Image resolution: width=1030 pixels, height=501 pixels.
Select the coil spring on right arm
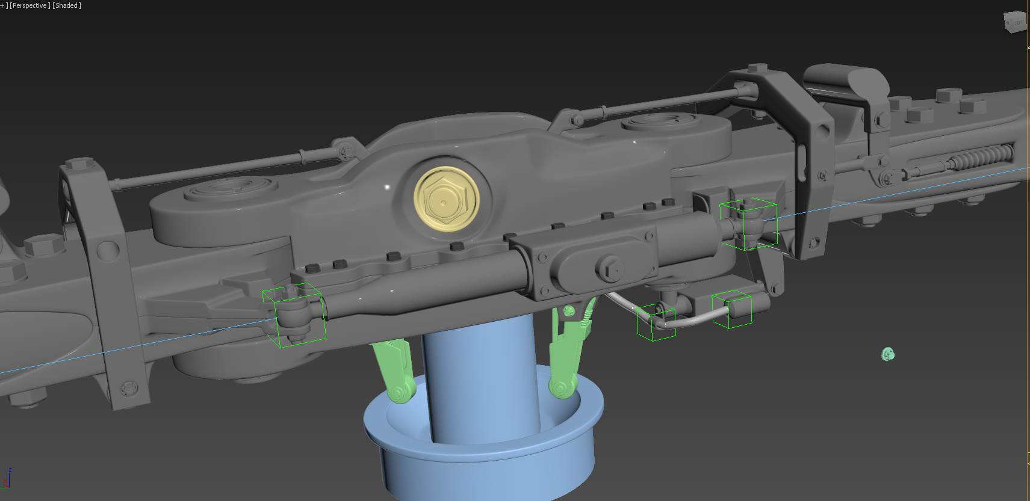981,157
